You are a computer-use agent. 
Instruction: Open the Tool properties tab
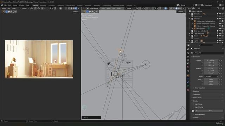pos(188,49)
